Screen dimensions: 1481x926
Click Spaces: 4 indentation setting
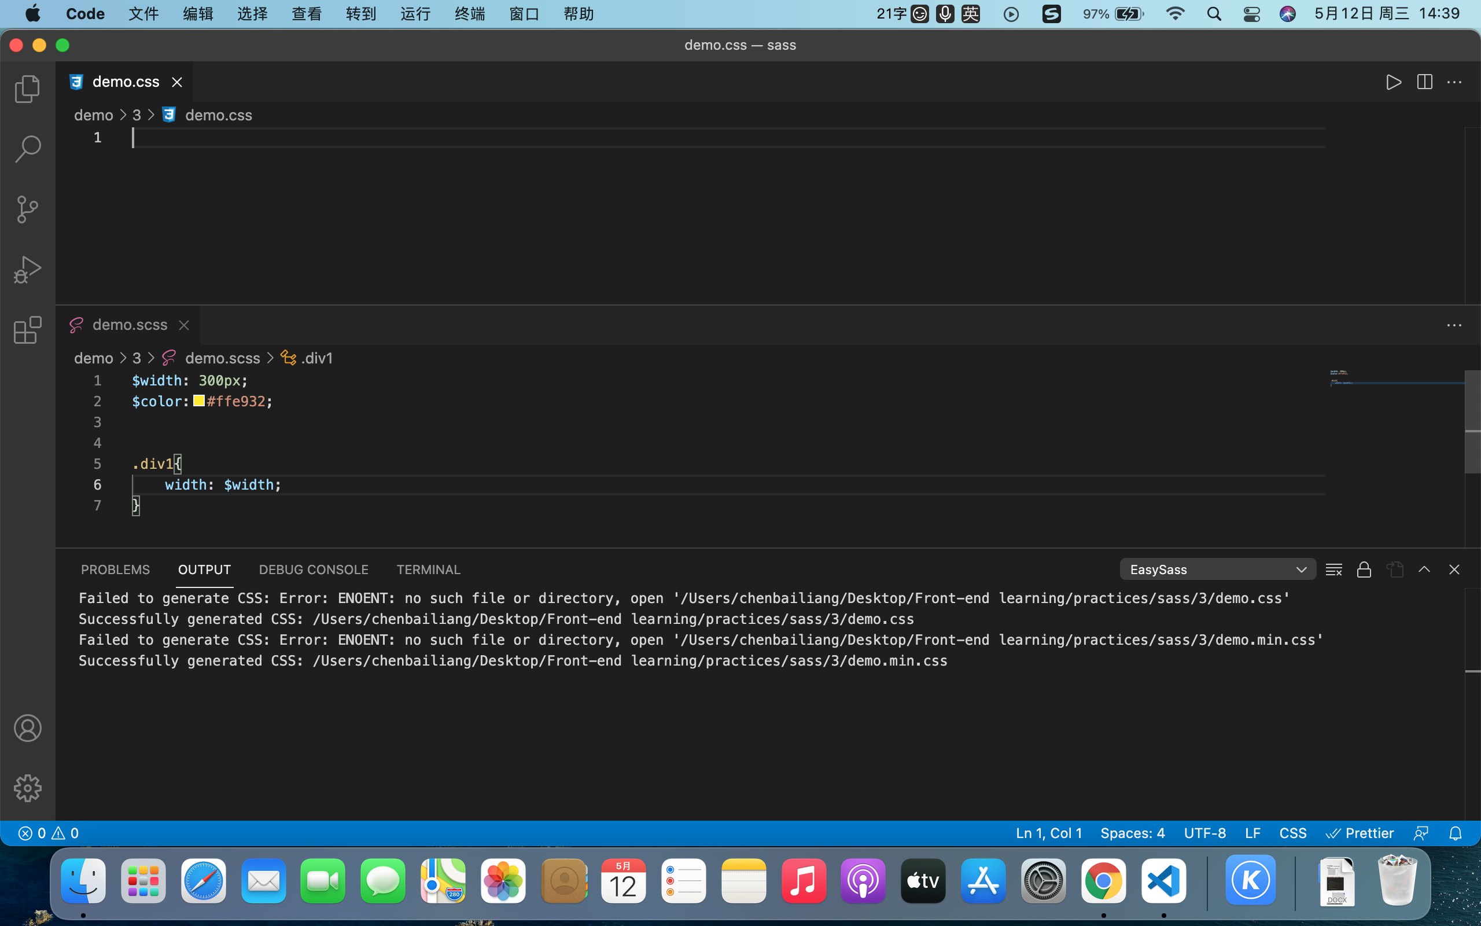coord(1132,833)
